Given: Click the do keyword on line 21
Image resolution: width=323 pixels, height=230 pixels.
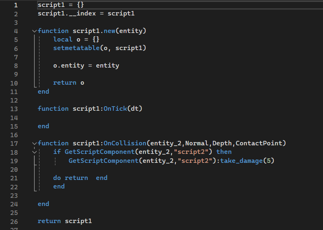Looking at the screenshot, I should click(57, 178).
